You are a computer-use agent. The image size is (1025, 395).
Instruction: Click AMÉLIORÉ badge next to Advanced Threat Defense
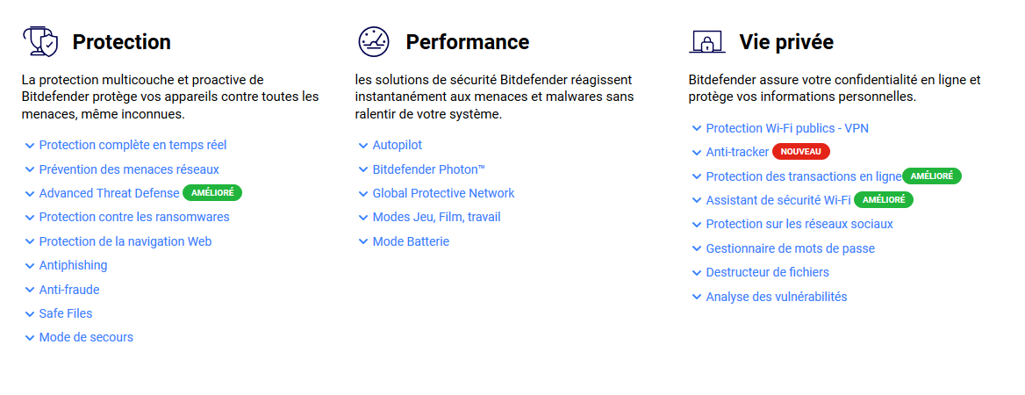[x=212, y=193]
